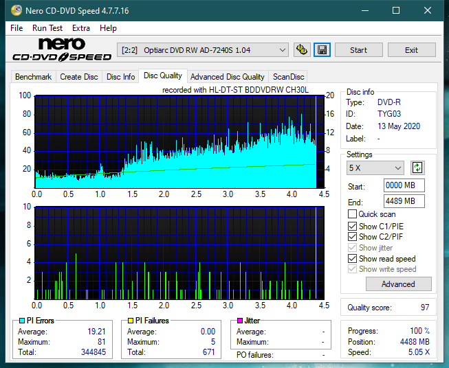Switch to the Disc Info tab

[x=120, y=77]
